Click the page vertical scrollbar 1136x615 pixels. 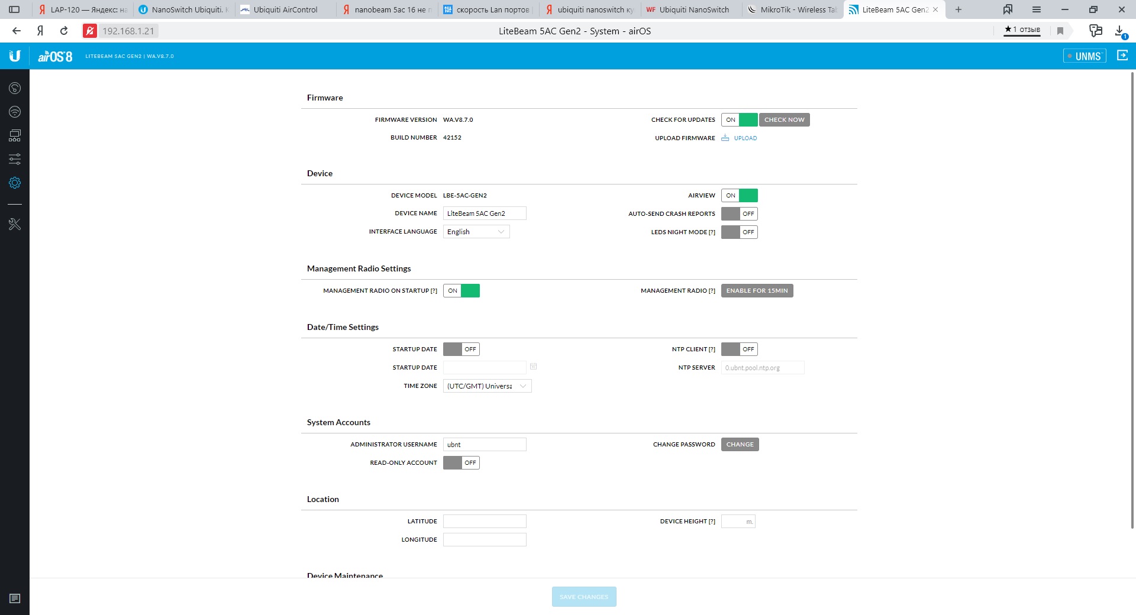[1132, 300]
